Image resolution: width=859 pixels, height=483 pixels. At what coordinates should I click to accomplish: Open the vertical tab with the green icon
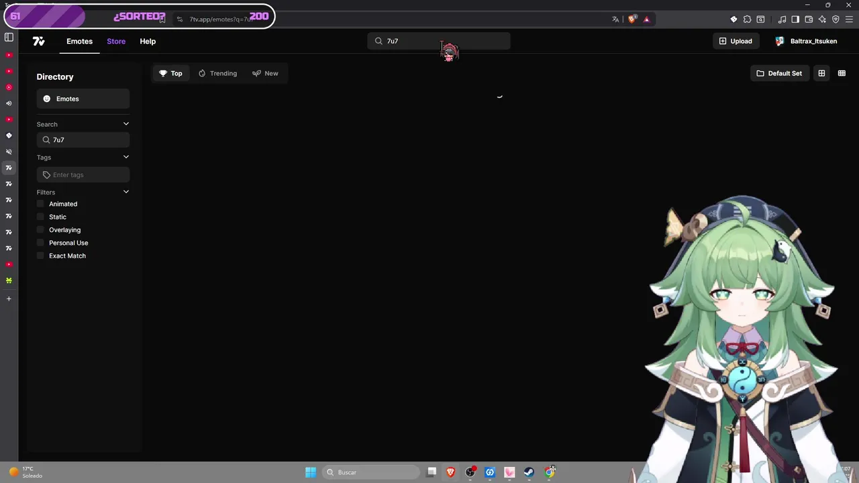9,280
